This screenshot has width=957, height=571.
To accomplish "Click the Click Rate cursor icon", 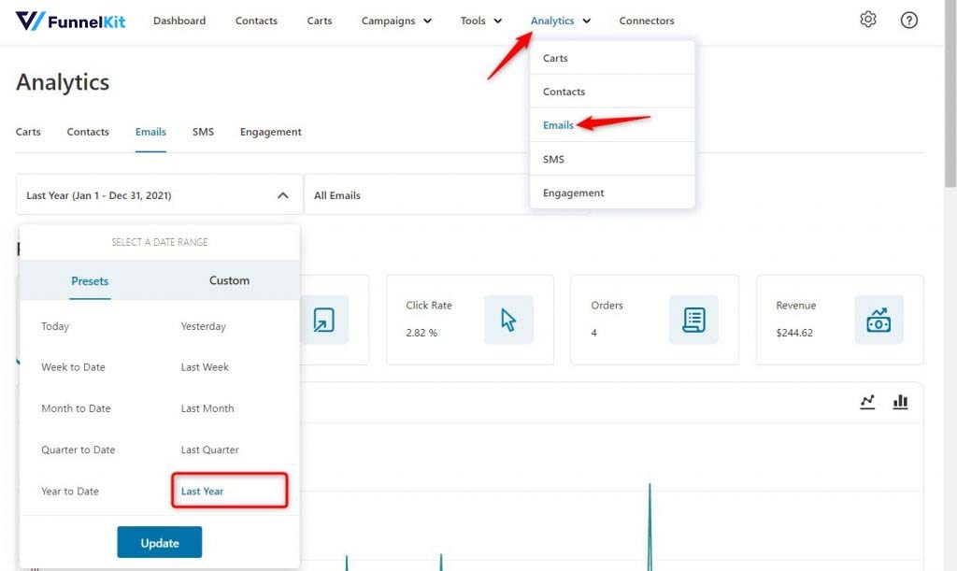I will click(x=508, y=320).
